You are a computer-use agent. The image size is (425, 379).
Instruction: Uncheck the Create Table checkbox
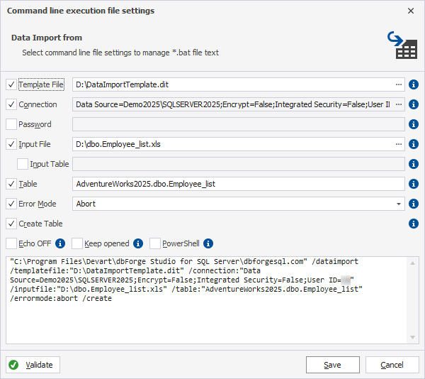click(x=11, y=224)
